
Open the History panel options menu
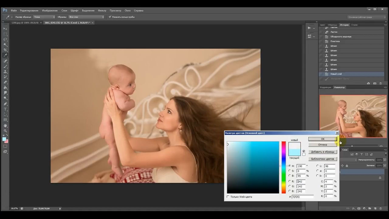click(x=385, y=25)
